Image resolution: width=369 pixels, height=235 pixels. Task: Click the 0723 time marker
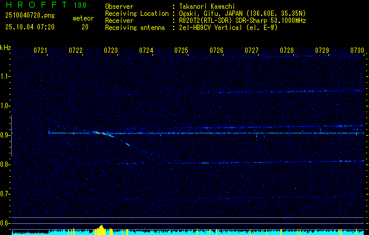(111, 51)
